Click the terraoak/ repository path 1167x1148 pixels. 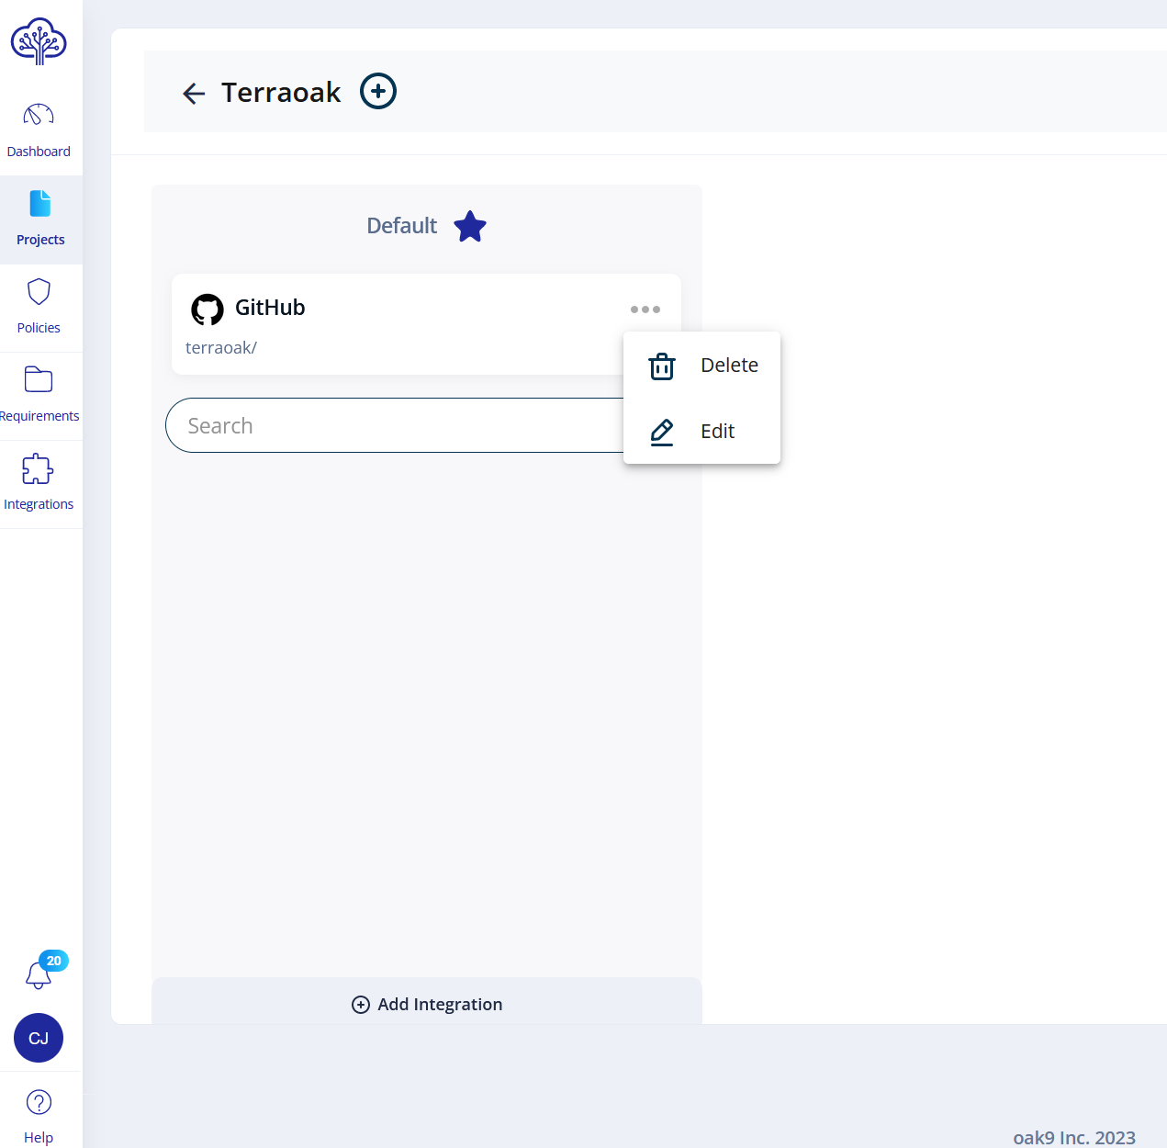point(221,348)
